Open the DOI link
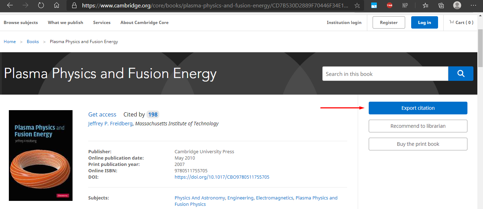The image size is (483, 209). (x=222, y=177)
